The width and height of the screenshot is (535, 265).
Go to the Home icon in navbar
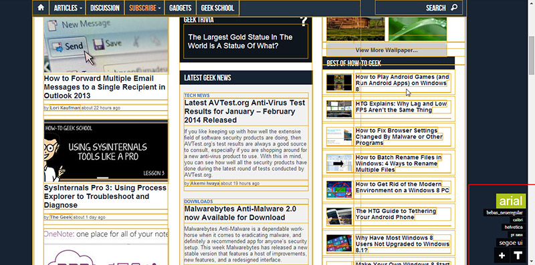click(x=41, y=7)
